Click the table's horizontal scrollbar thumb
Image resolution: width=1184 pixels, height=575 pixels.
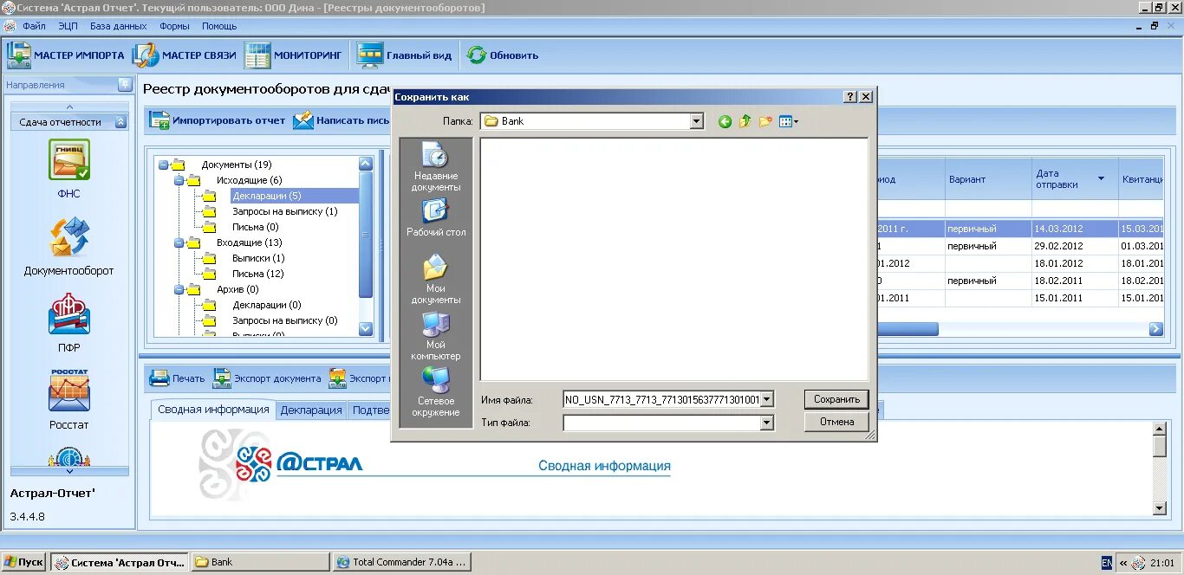click(908, 329)
